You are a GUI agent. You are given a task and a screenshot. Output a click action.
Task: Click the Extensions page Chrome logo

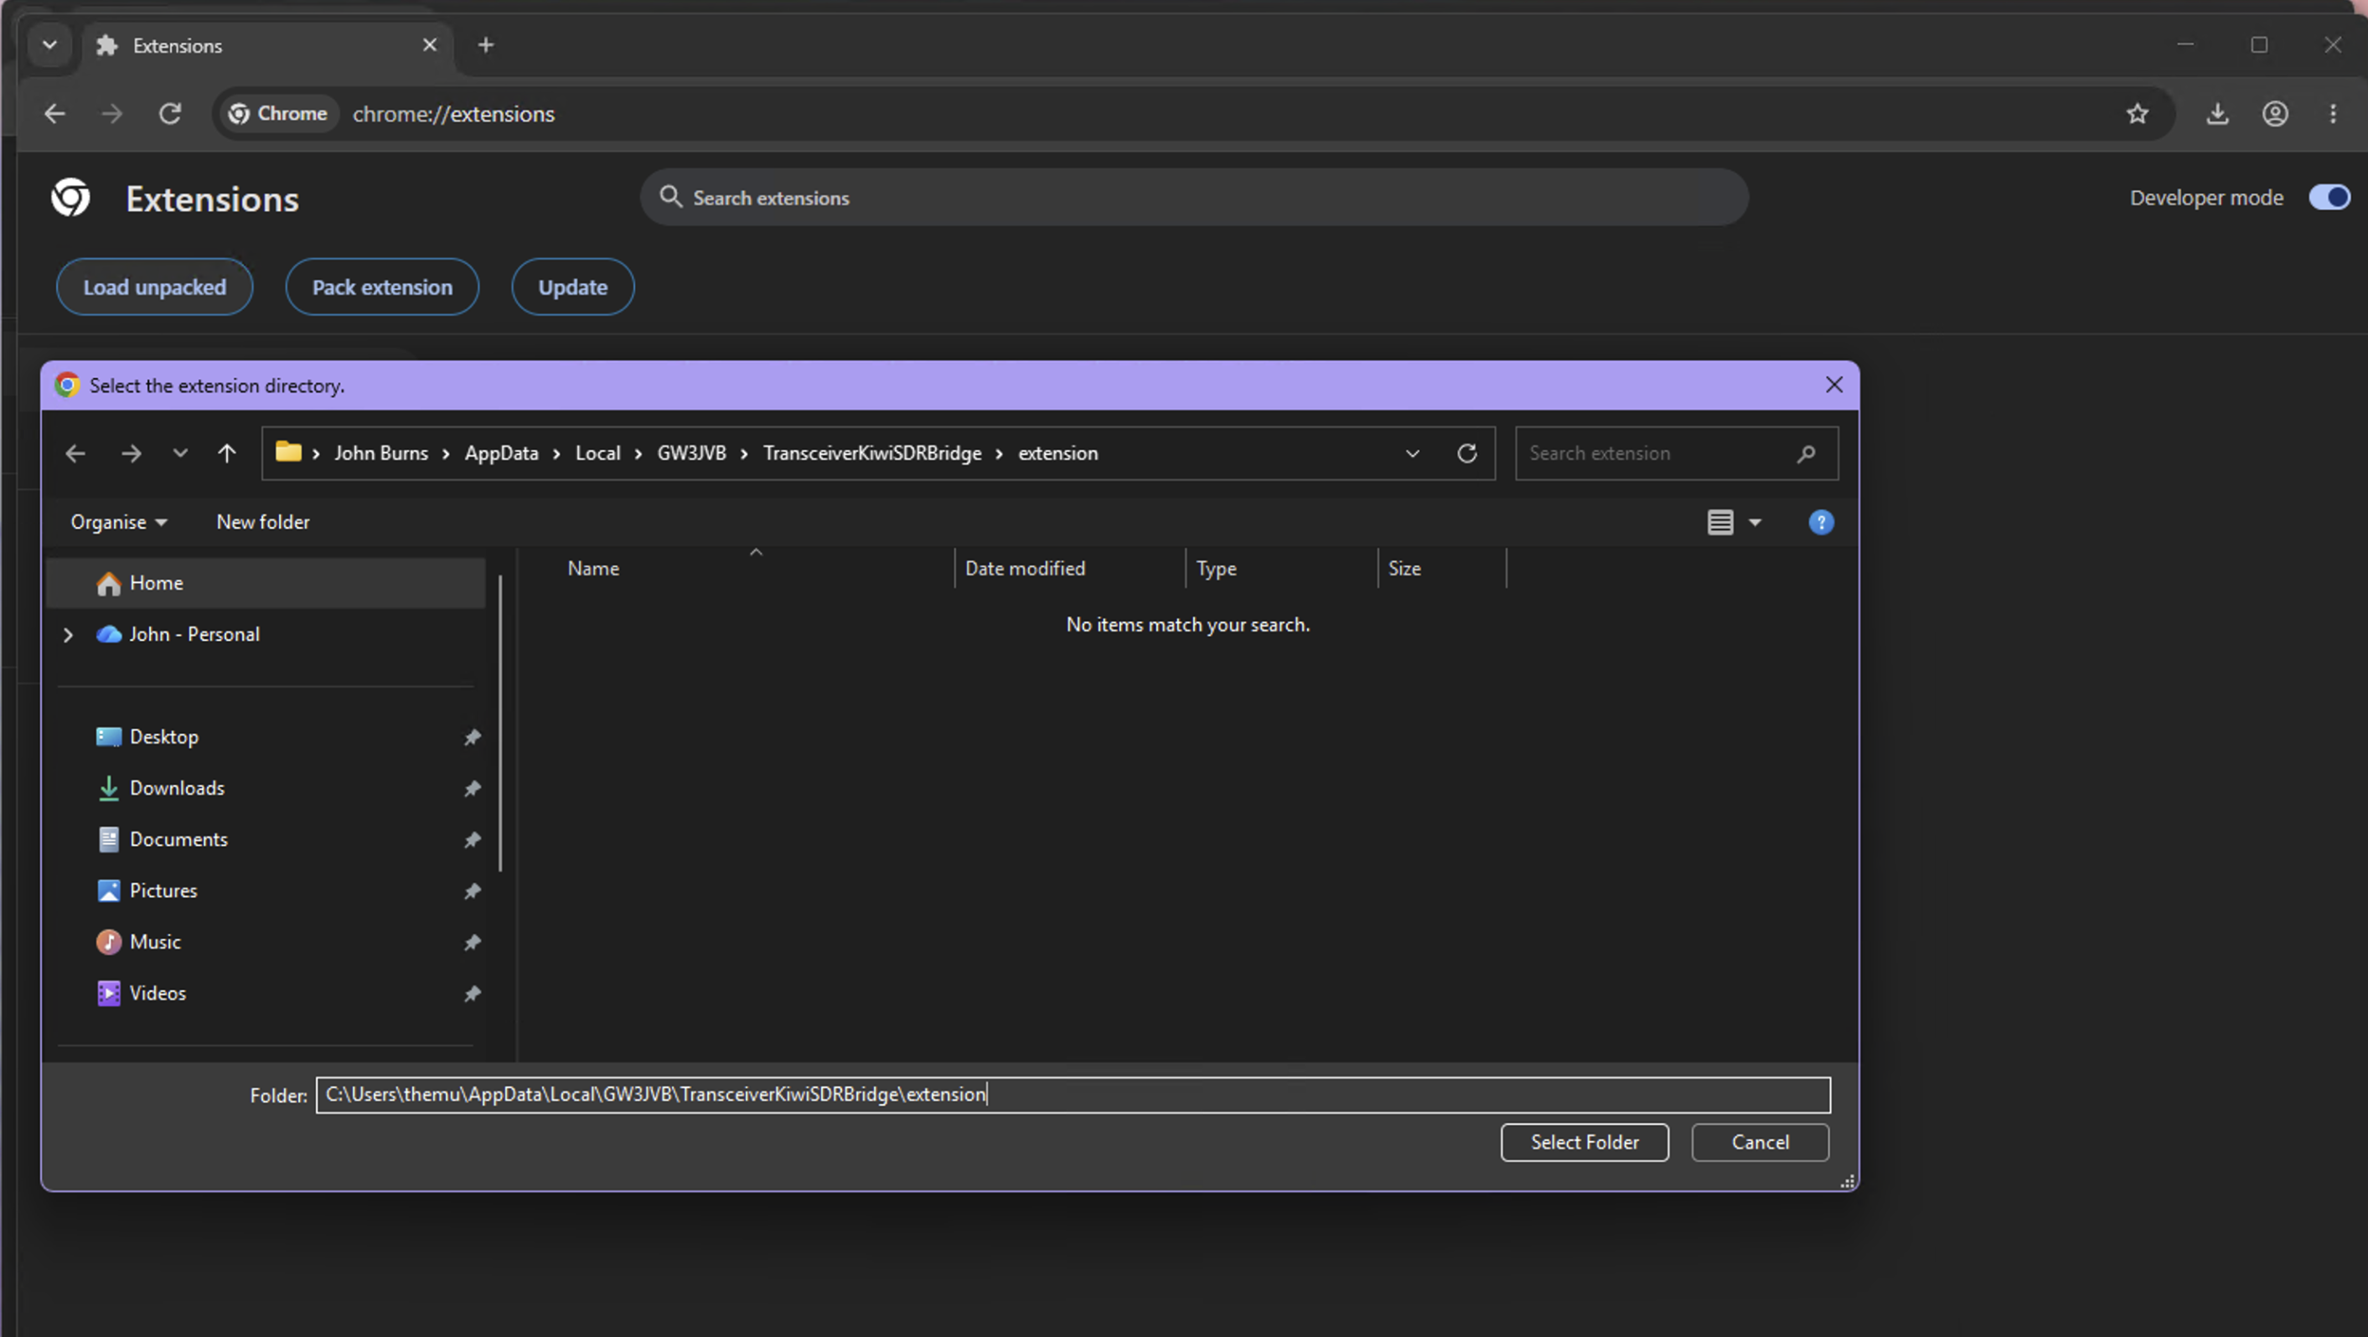point(70,198)
